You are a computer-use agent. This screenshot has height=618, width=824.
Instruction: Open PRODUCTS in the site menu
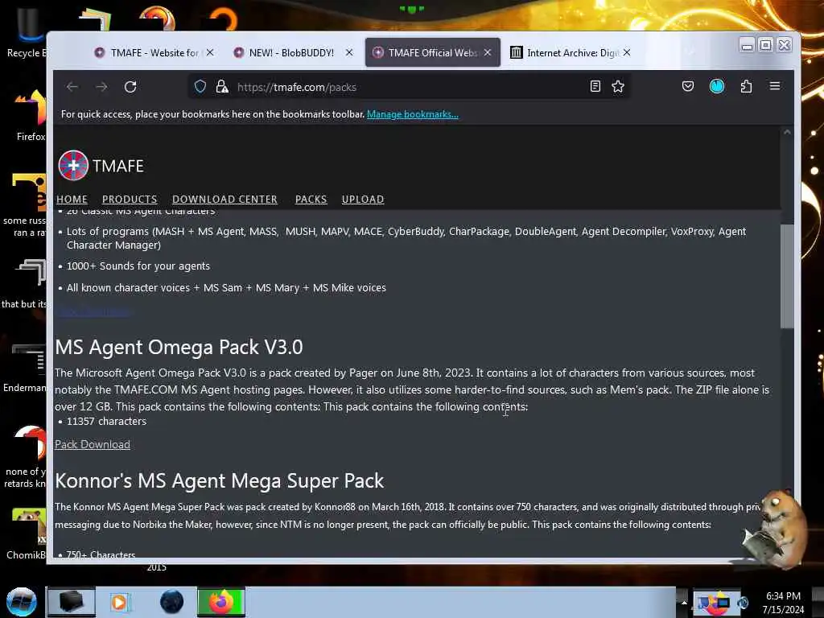130,200
